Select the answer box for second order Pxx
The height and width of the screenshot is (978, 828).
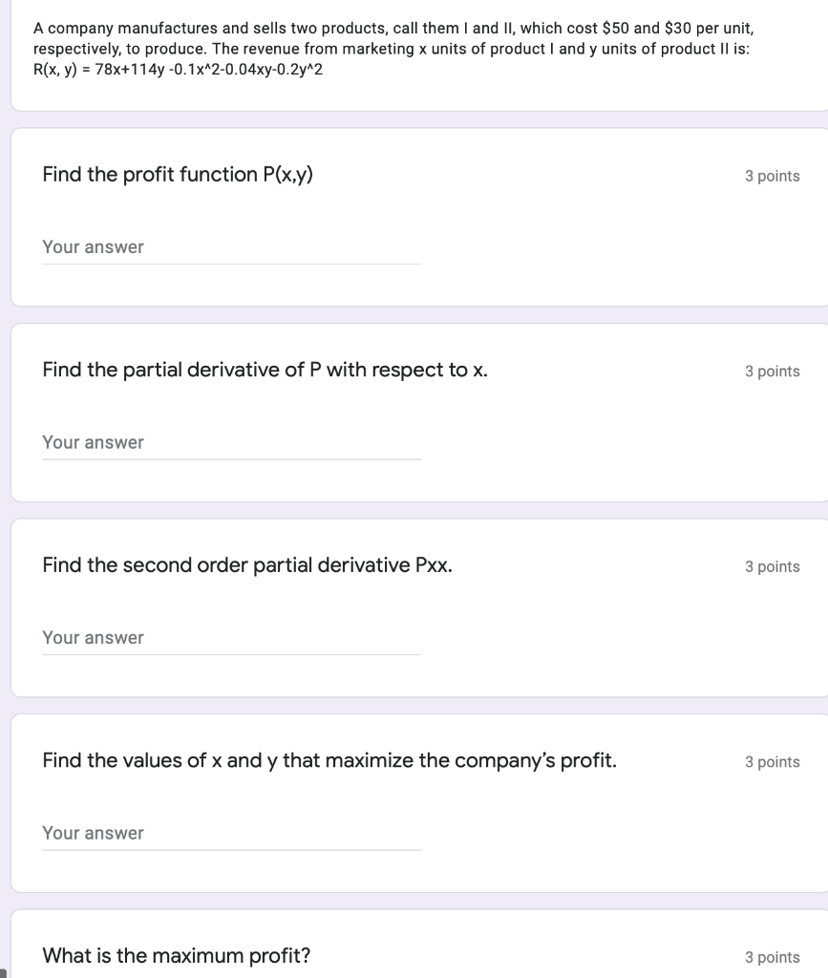tap(231, 638)
